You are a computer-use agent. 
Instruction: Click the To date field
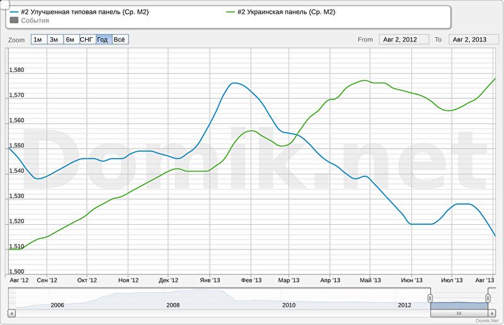pyautogui.click(x=473, y=40)
